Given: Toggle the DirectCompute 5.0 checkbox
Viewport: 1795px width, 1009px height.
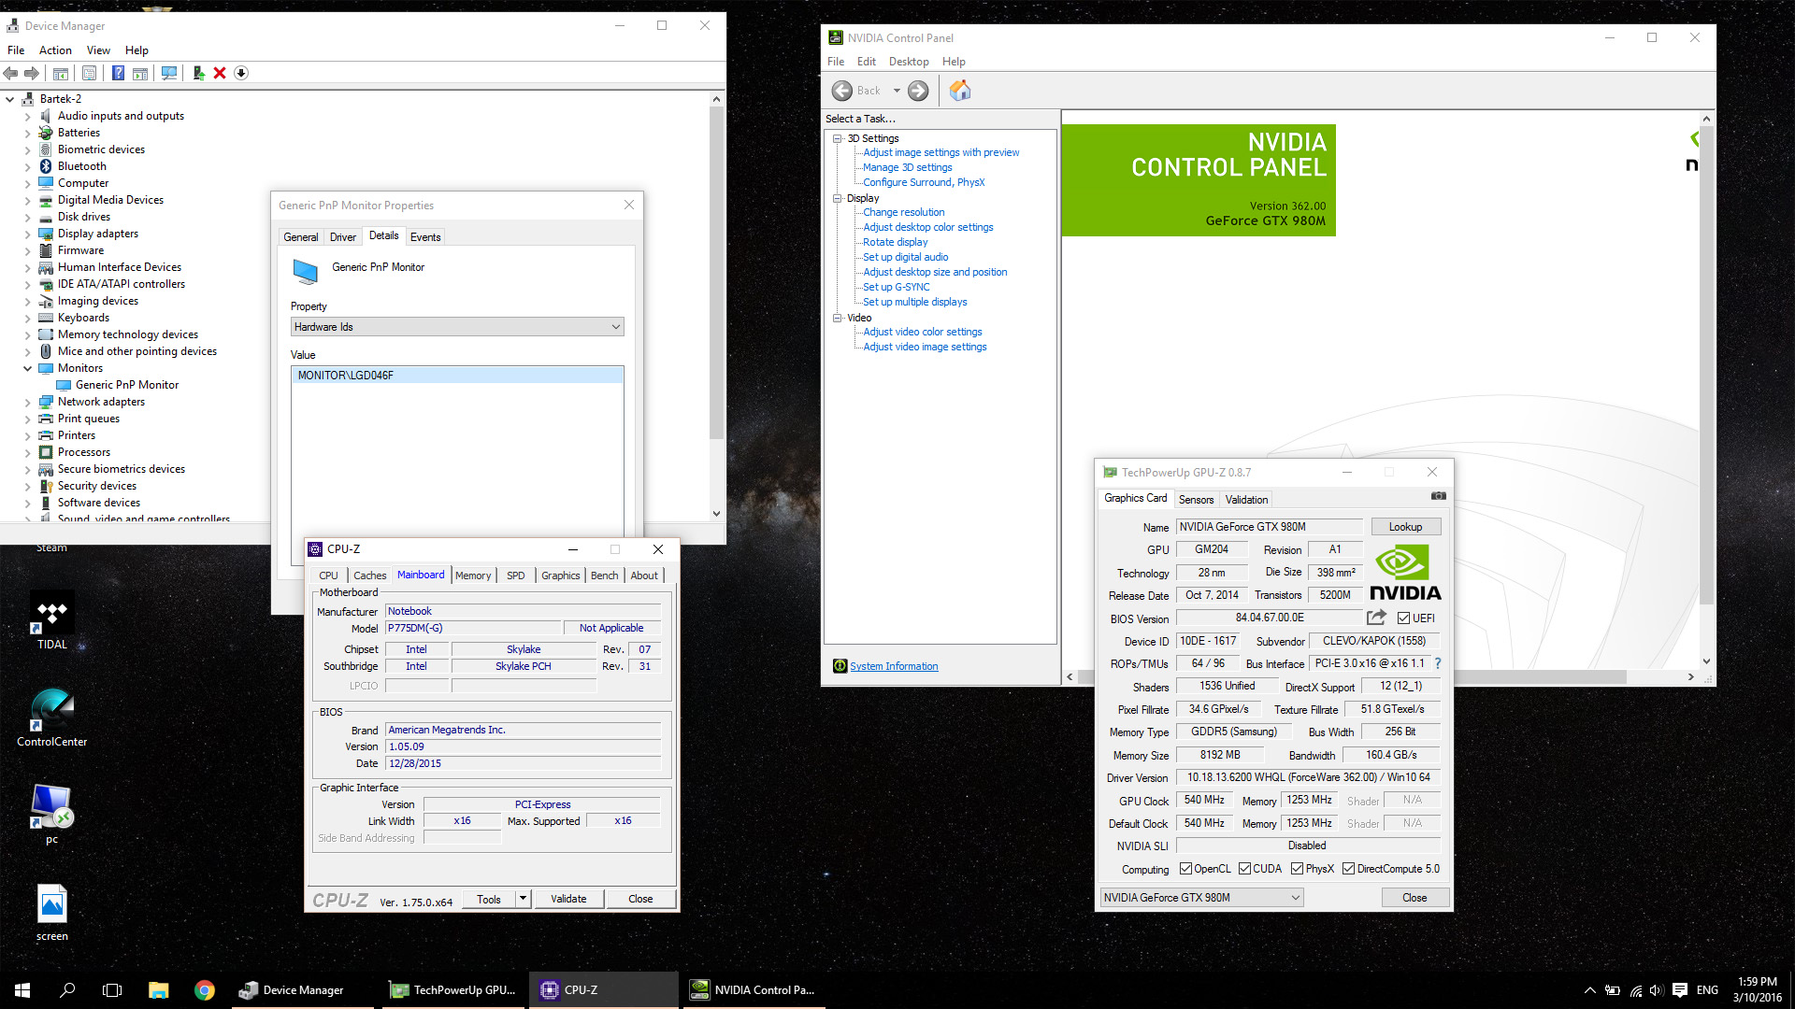Looking at the screenshot, I should point(1348,869).
